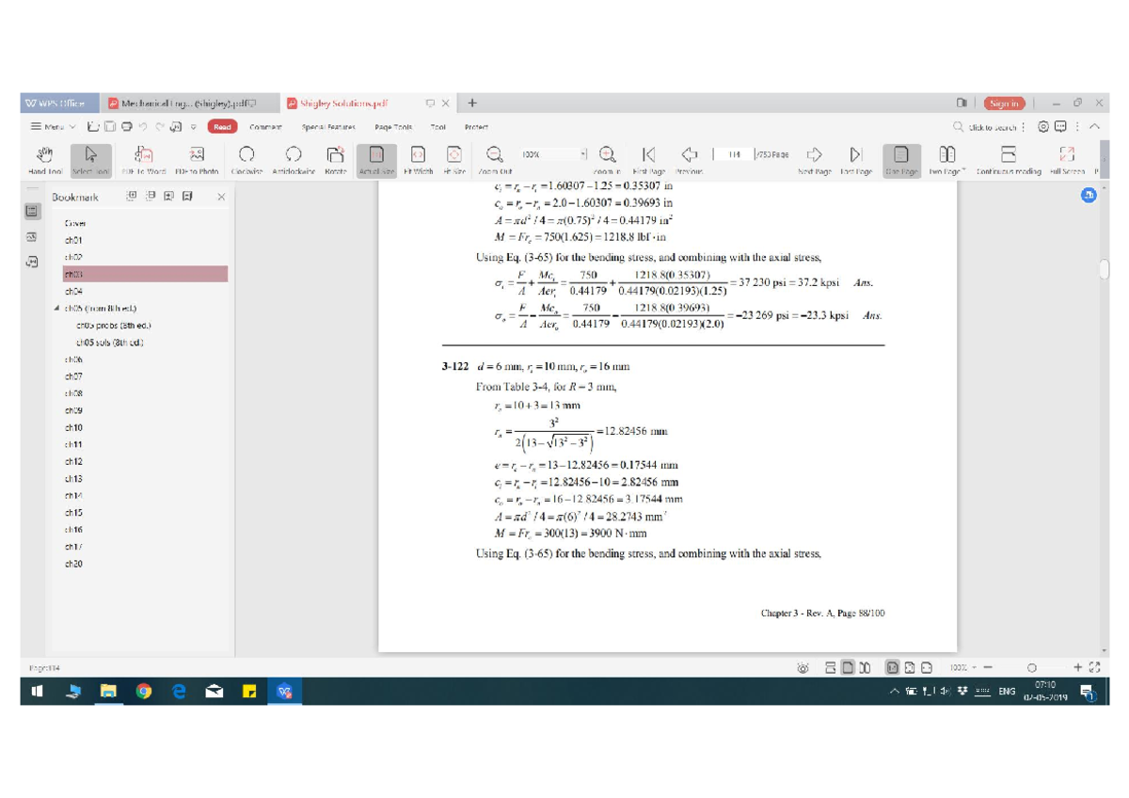
Task: Jump to the Last Page
Action: pos(855,155)
